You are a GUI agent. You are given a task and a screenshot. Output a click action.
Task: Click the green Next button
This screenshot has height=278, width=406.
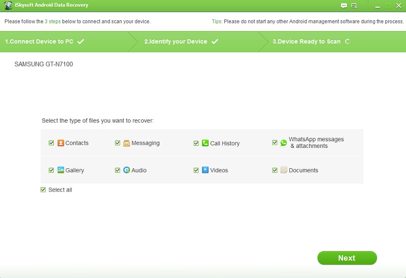[x=347, y=258]
